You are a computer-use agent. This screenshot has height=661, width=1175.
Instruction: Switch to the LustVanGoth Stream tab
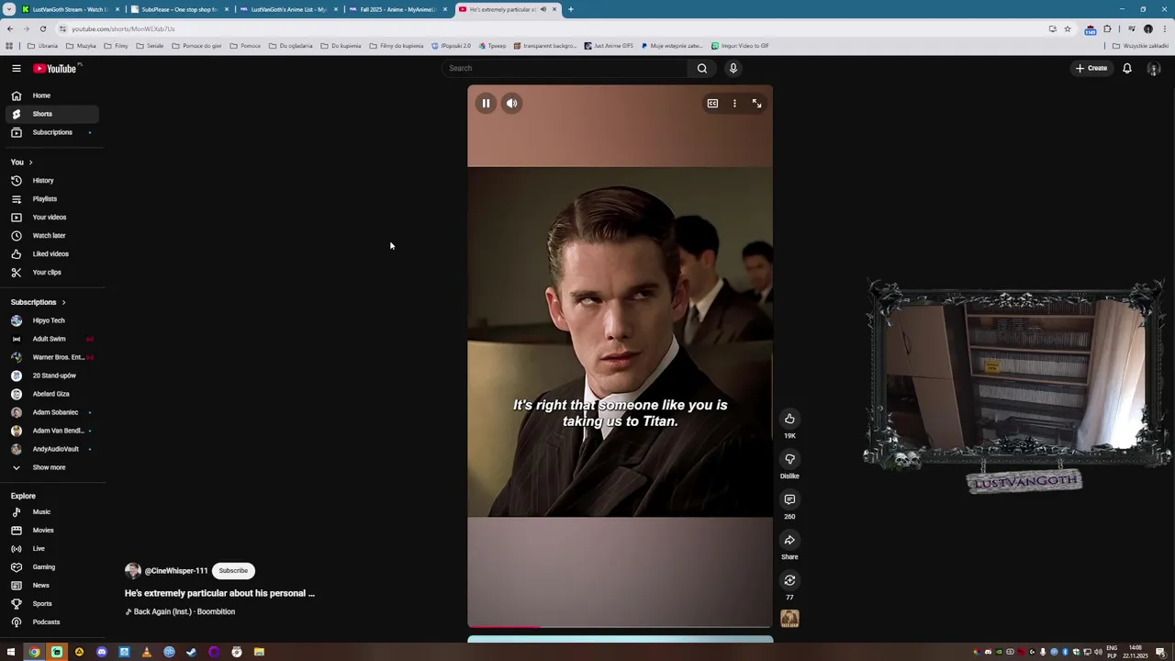click(x=70, y=9)
